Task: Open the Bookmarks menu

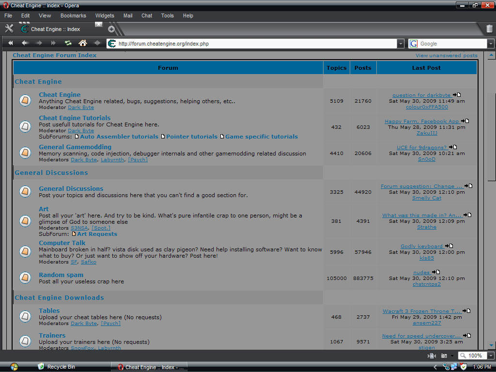Action: point(74,15)
